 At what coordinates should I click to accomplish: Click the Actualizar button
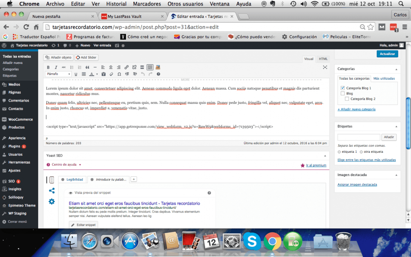pyautogui.click(x=387, y=54)
